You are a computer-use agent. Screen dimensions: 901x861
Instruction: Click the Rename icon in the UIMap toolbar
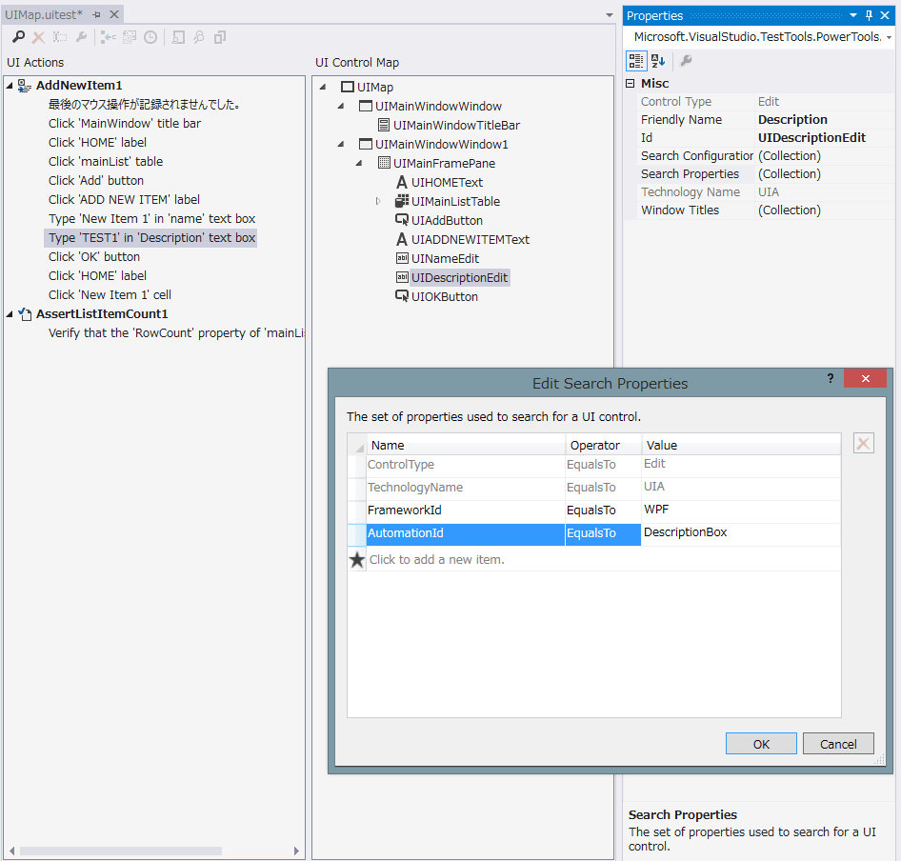(x=60, y=37)
